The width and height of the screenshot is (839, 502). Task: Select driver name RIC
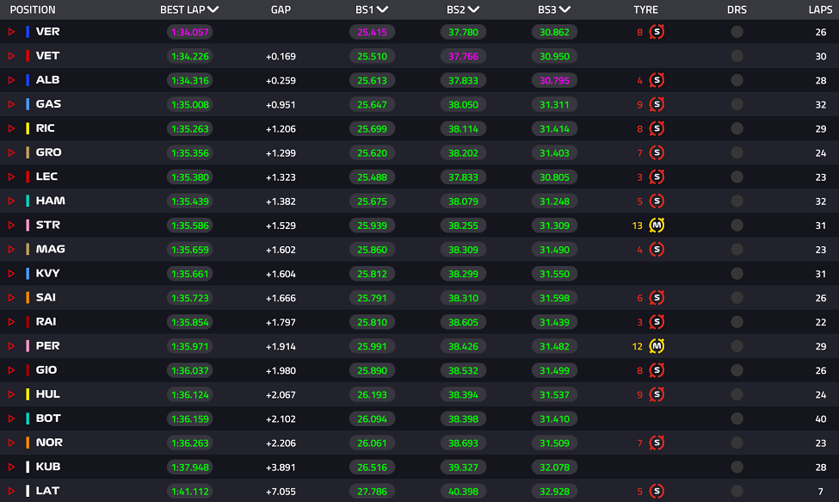pos(45,128)
